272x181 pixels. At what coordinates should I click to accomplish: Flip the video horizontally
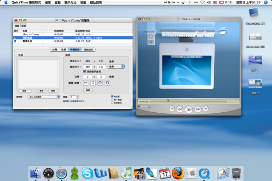[86, 83]
